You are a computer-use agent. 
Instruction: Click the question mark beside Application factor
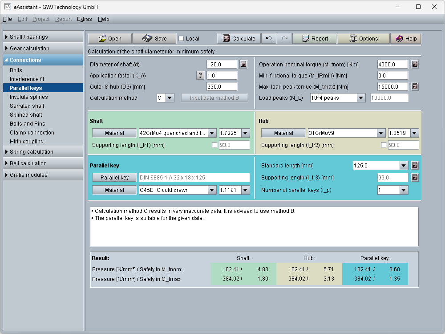click(x=200, y=75)
